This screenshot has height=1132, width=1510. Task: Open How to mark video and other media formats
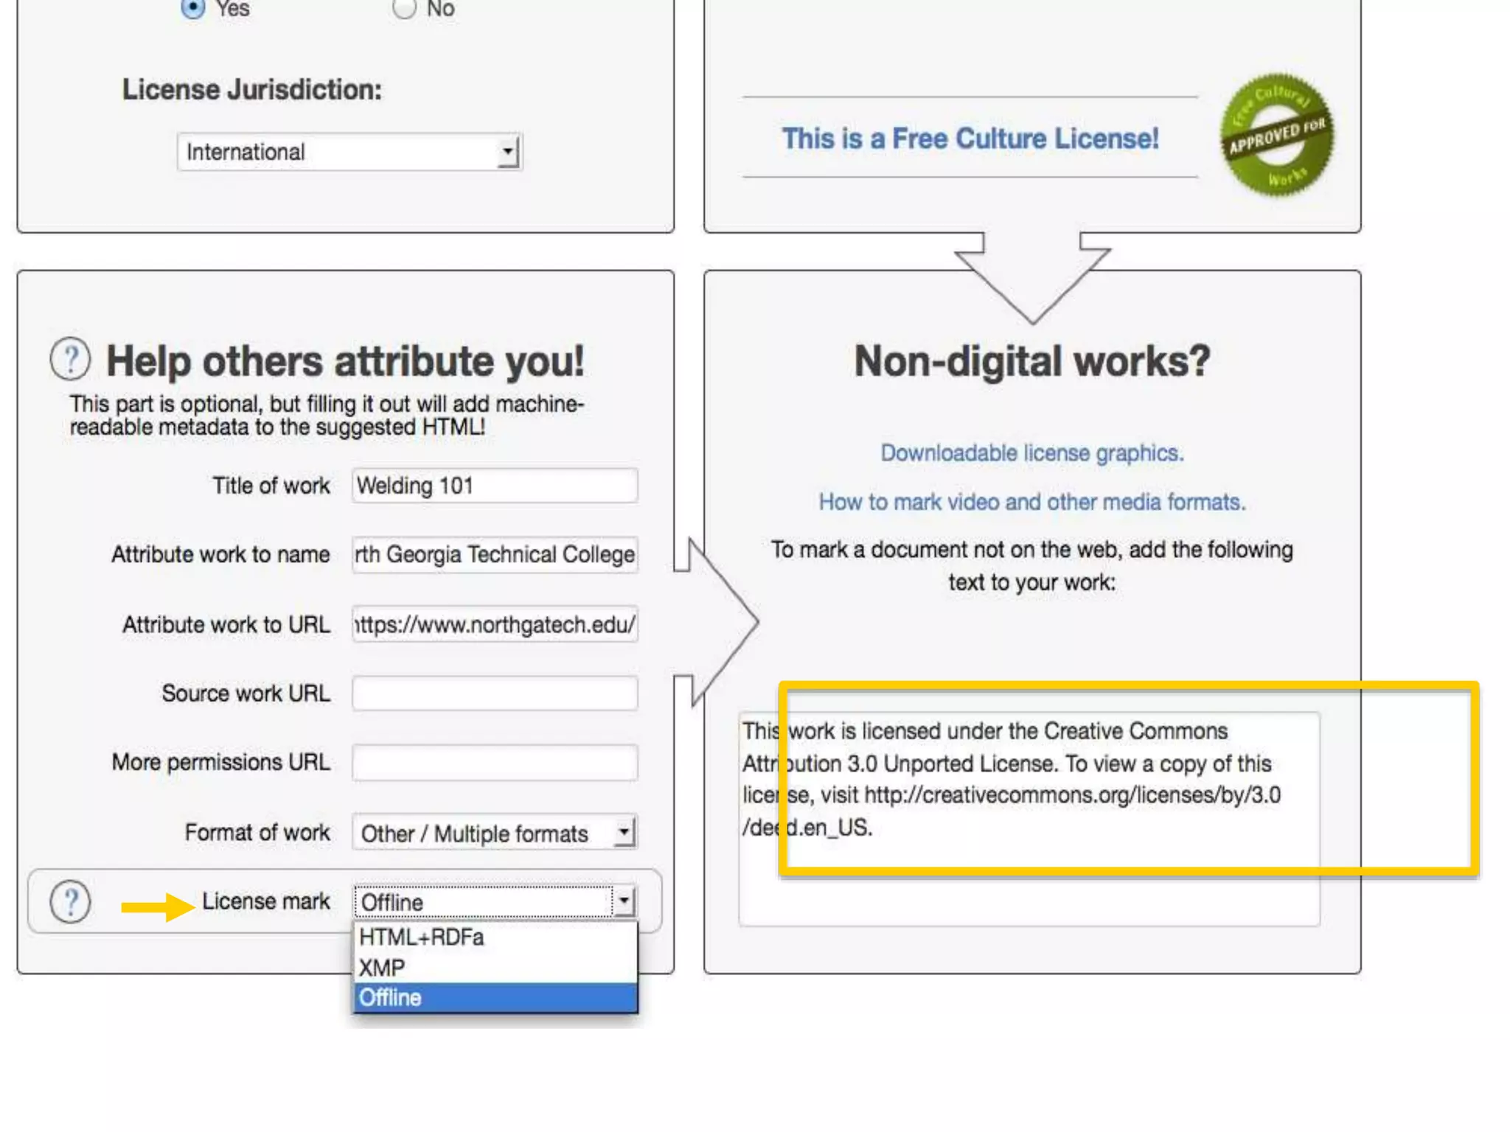click(x=1031, y=502)
